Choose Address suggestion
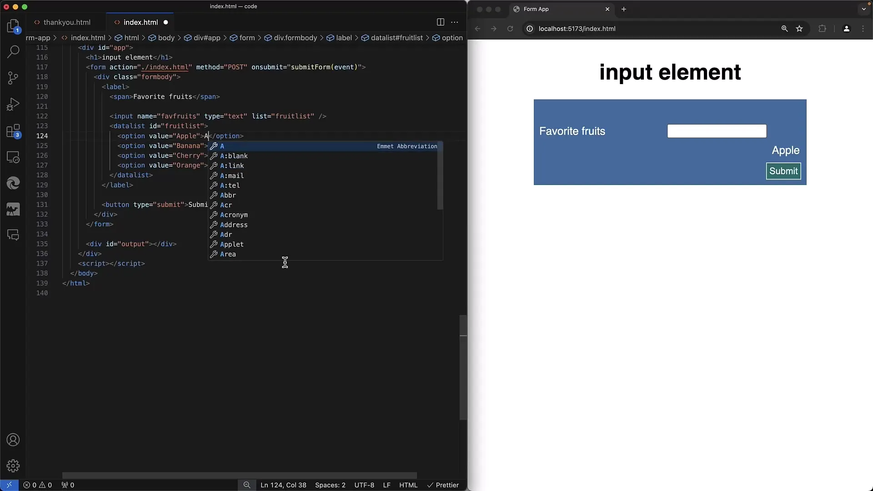This screenshot has height=491, width=873. pos(323,225)
